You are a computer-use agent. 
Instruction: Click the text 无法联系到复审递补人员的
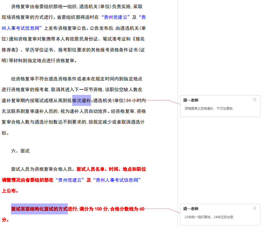30,111
